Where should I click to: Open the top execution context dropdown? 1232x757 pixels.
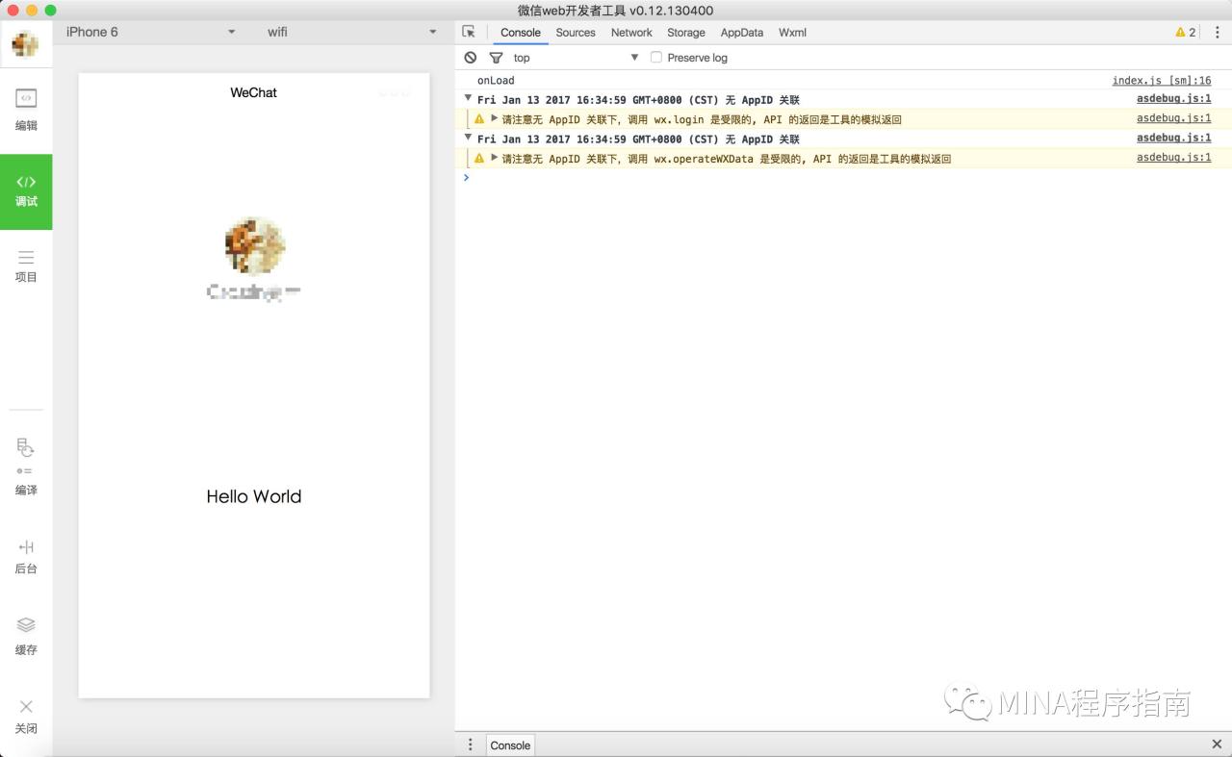[x=576, y=58]
